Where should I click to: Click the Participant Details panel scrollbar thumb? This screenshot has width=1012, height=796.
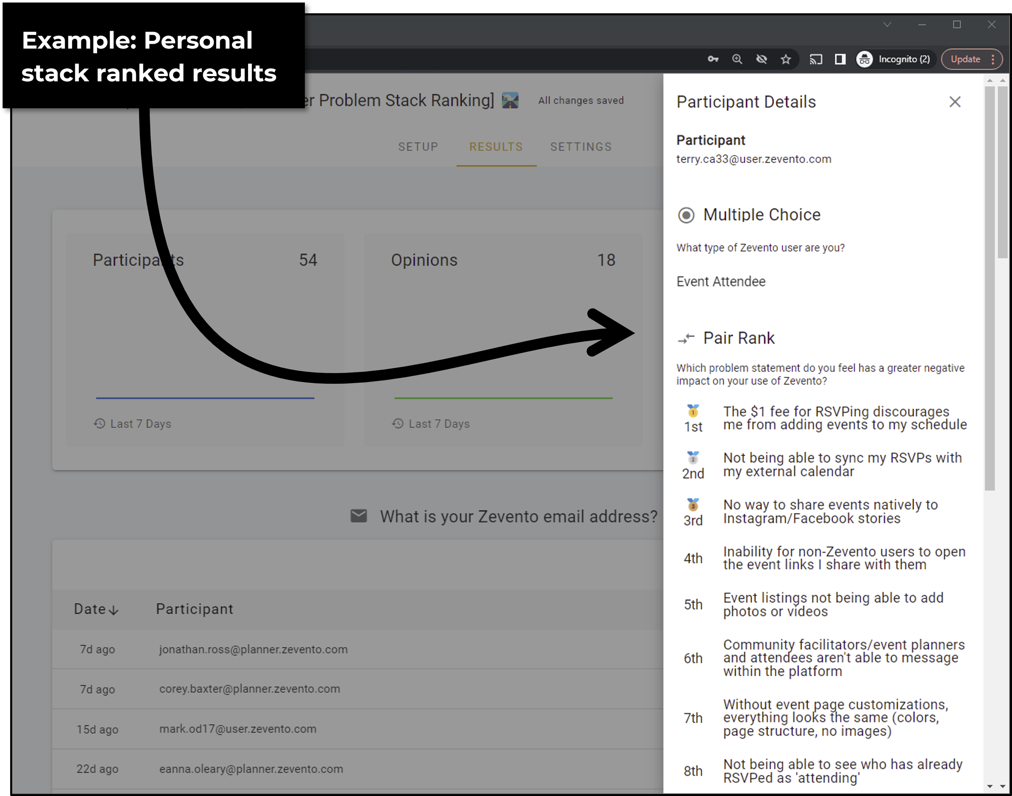point(990,288)
